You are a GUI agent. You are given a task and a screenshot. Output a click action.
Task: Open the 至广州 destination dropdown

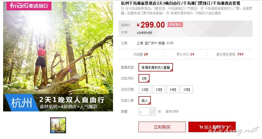pos(151,43)
